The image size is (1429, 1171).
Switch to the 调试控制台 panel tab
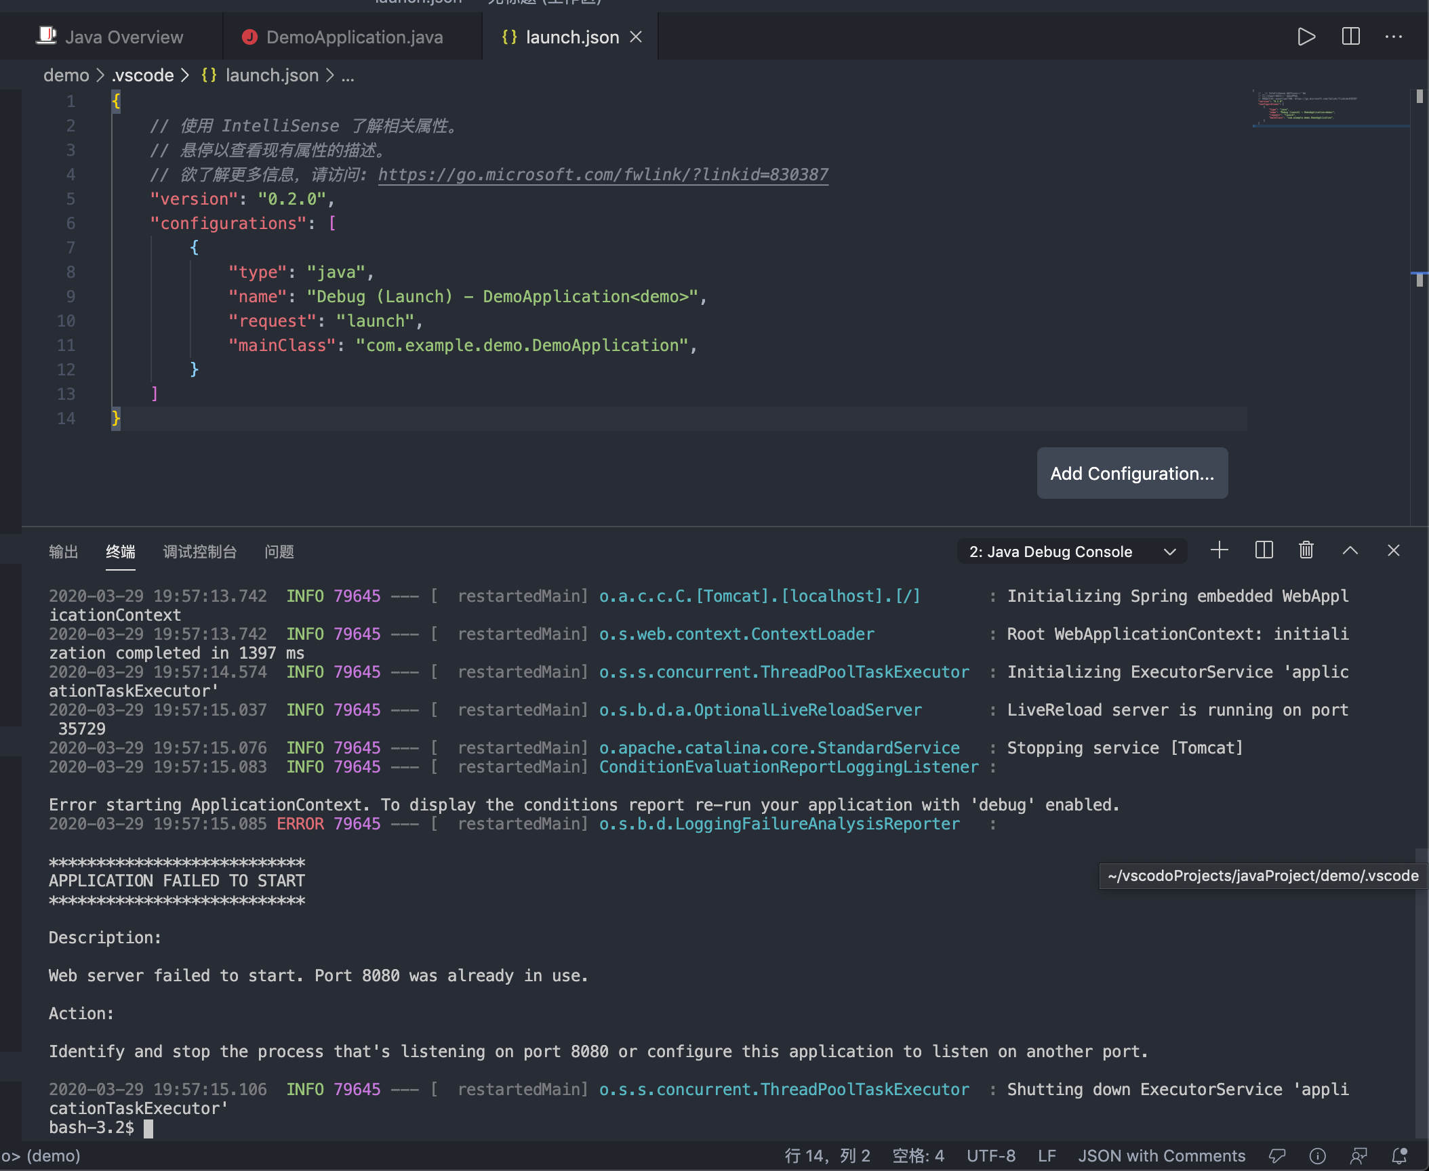pyautogui.click(x=199, y=552)
